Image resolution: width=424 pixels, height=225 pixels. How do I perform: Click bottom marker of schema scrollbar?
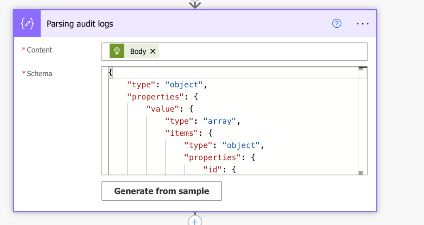click(361, 173)
